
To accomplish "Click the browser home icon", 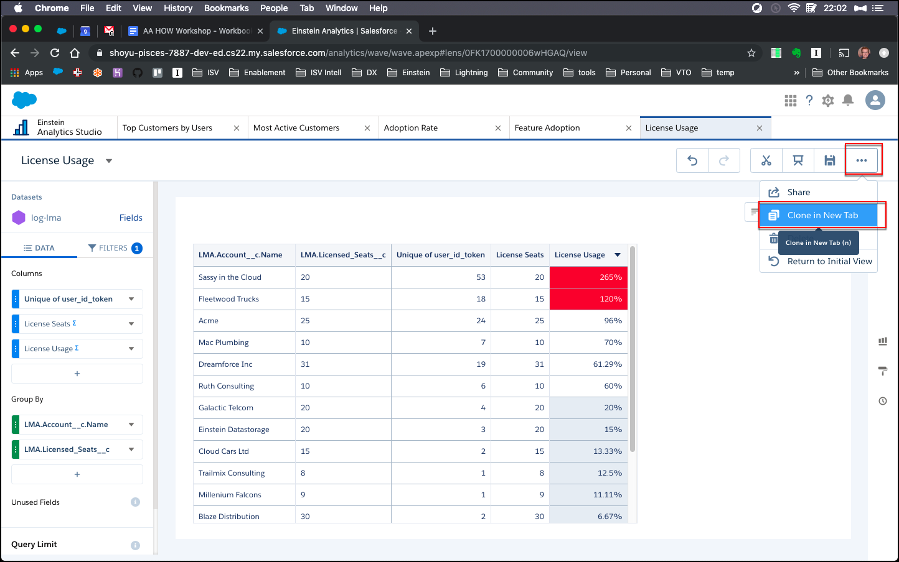I will (75, 53).
